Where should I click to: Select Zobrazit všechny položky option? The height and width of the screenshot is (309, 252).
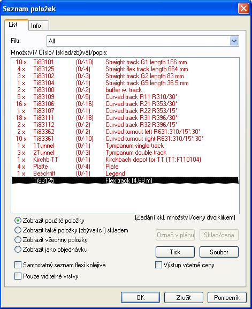tap(18, 239)
